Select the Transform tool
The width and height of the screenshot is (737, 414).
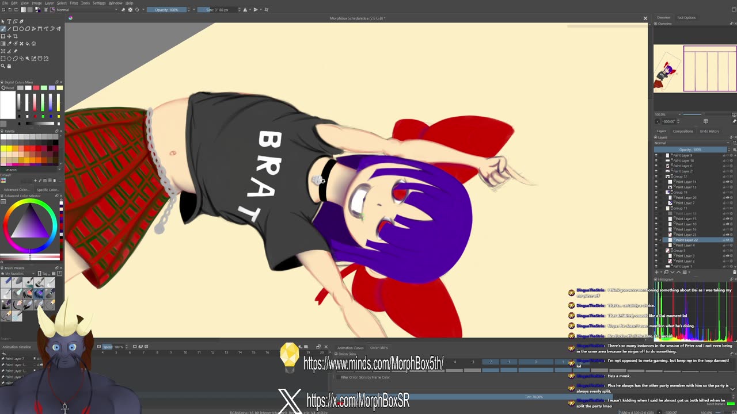pos(3,36)
